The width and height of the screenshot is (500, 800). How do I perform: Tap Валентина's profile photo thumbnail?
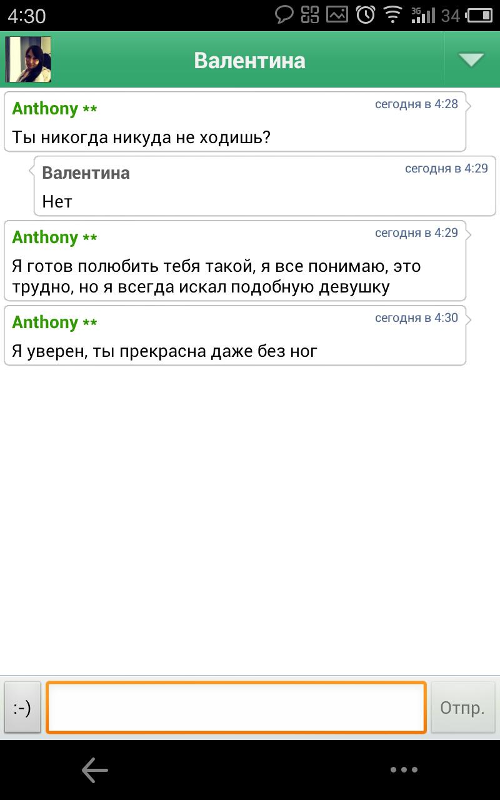tap(28, 59)
